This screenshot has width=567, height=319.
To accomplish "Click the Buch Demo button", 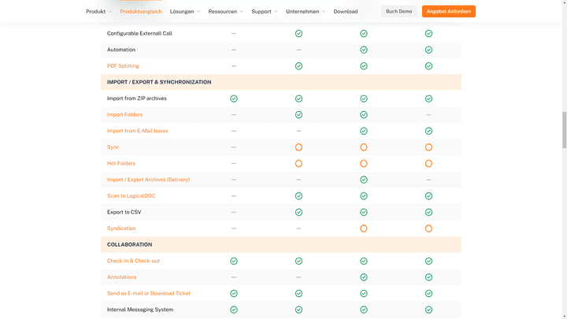I will (398, 11).
